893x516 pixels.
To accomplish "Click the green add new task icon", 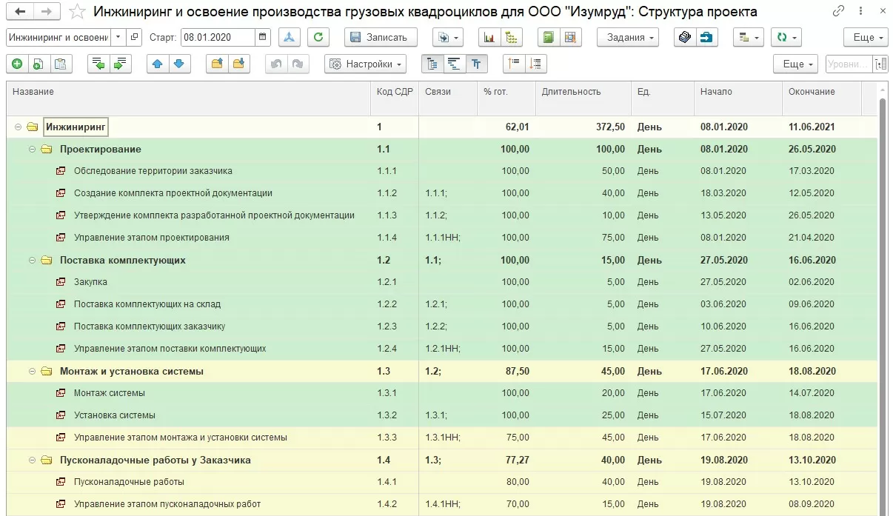I will [17, 64].
